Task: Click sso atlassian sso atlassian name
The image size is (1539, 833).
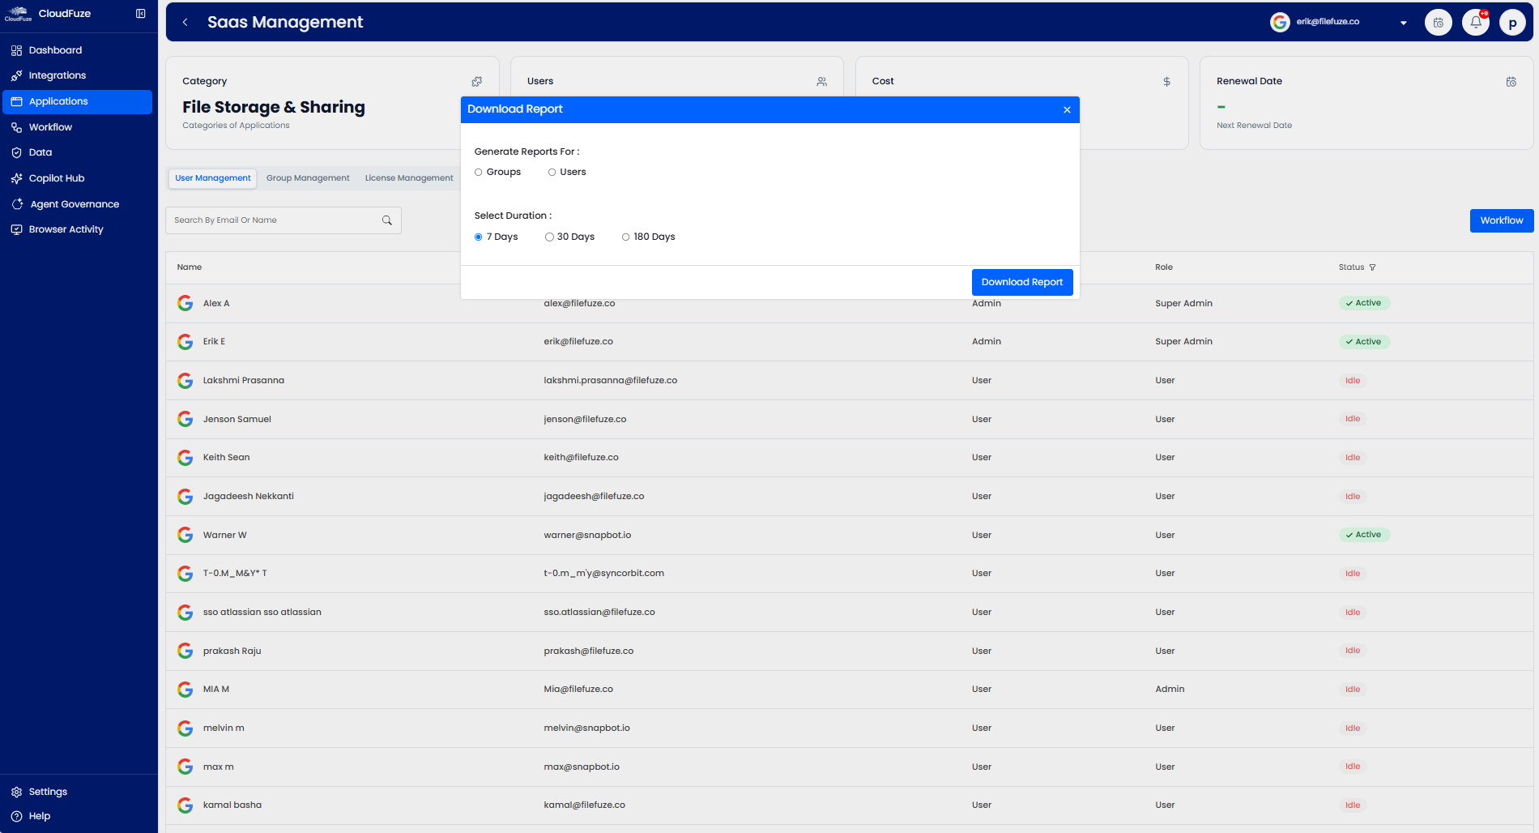Action: 262,612
